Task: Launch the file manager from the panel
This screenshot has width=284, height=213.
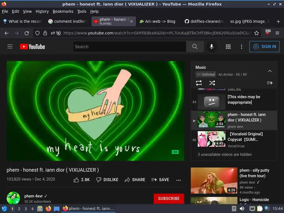Action: click(x=40, y=209)
